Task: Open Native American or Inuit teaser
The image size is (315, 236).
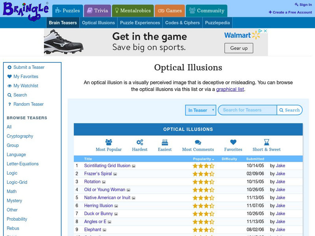Action: point(107,198)
